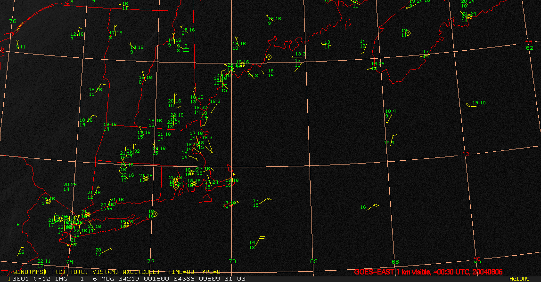Click the 04386 value in status line
541x282 pixels.
[x=184, y=279]
